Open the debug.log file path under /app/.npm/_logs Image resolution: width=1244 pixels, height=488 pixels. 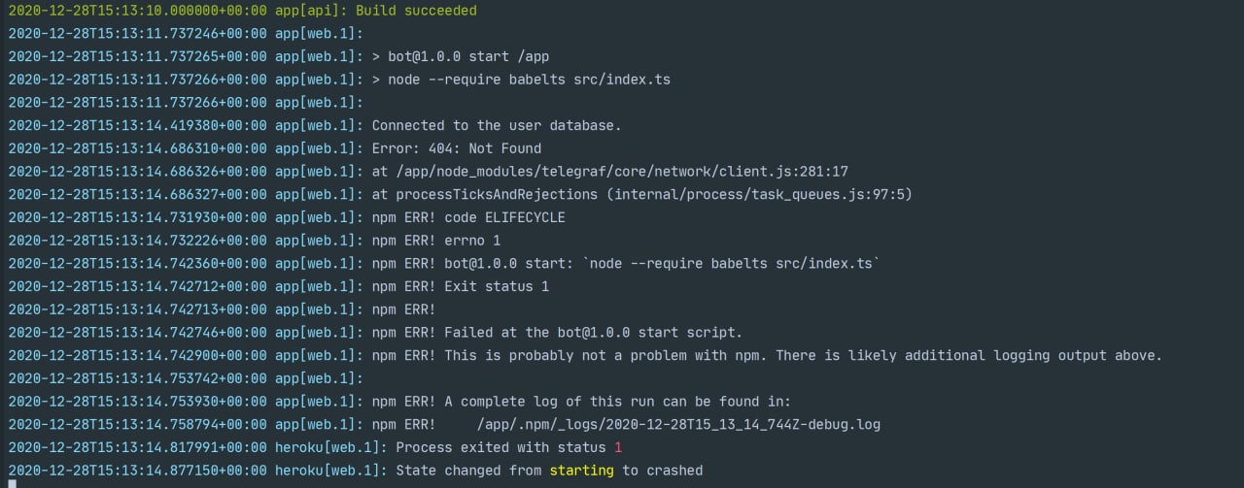coord(678,424)
